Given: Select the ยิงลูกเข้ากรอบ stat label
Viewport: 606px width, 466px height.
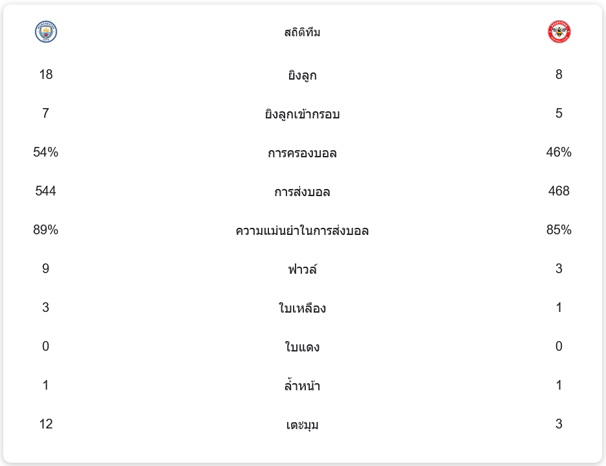Looking at the screenshot, I should click(302, 115).
